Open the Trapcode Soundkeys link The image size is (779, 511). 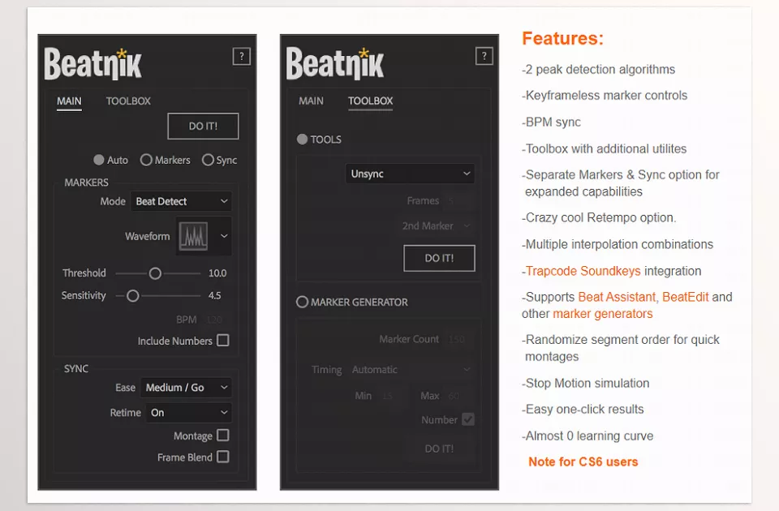[x=583, y=271]
